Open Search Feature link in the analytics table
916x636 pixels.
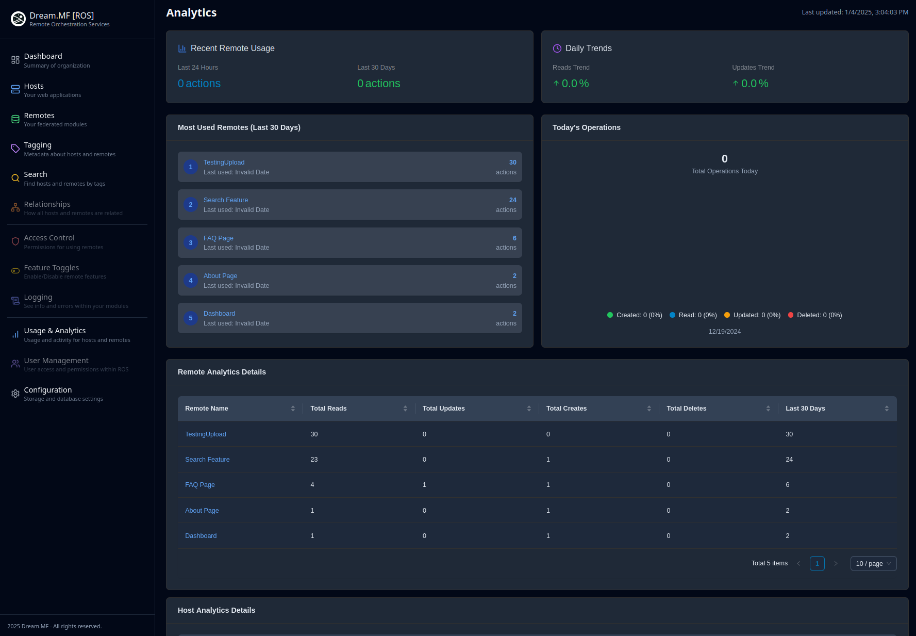click(207, 460)
